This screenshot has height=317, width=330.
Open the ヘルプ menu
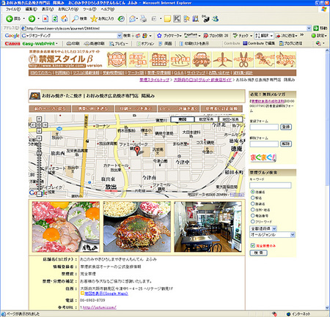tap(108, 10)
